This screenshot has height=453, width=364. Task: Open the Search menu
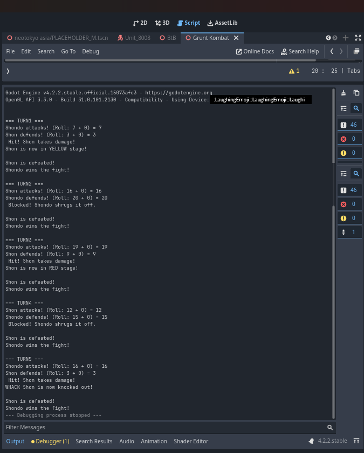click(46, 51)
